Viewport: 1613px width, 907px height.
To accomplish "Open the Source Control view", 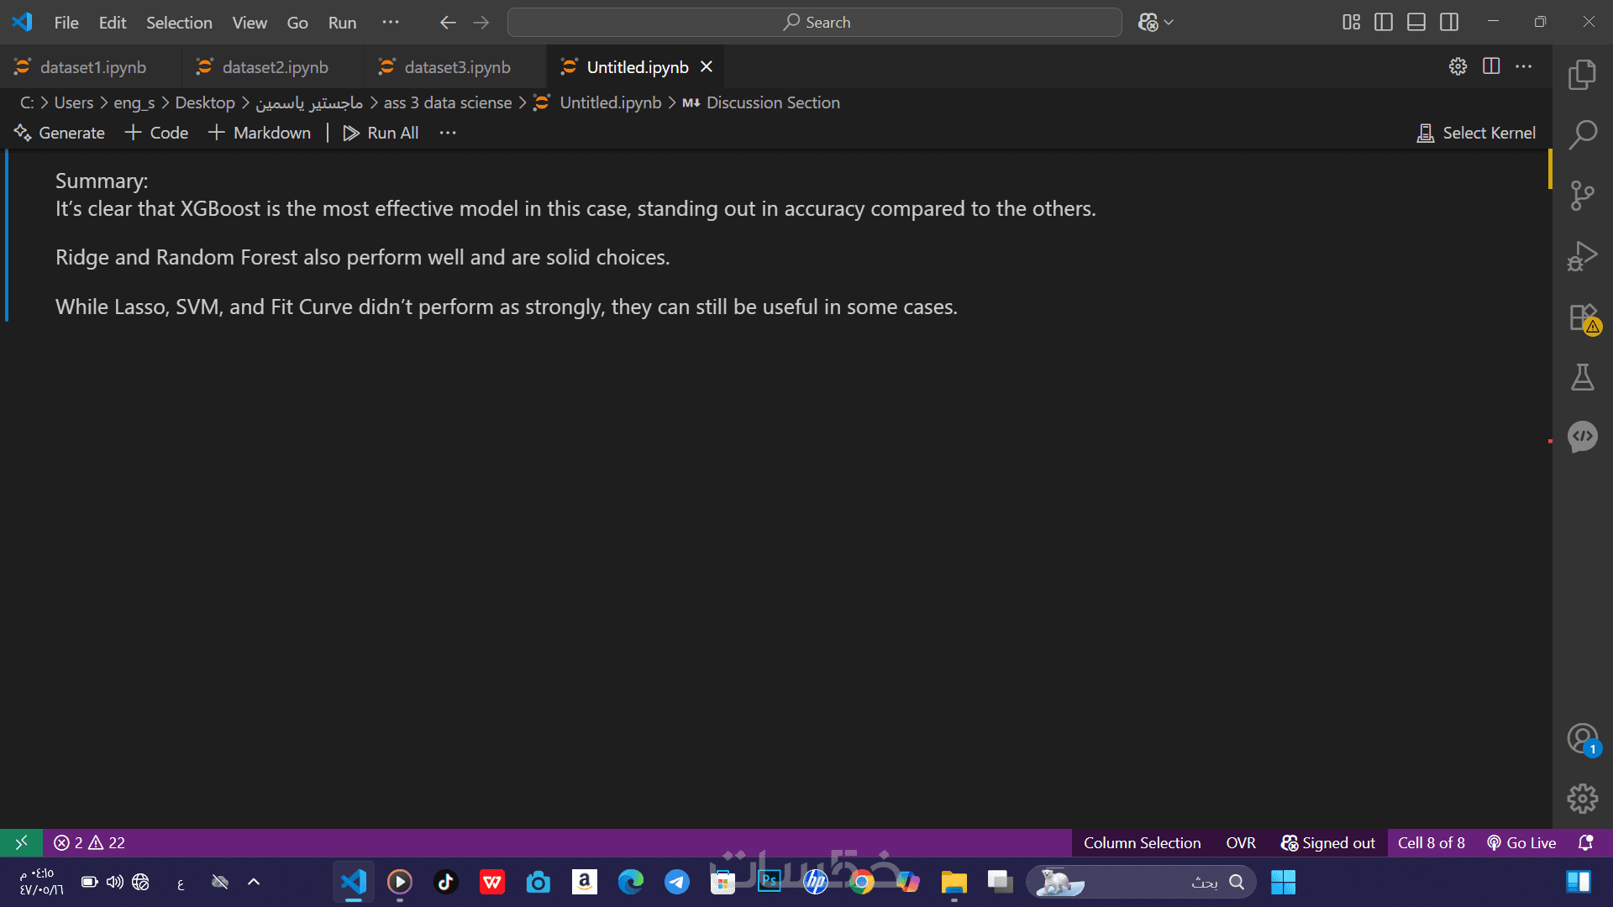I will (x=1582, y=196).
